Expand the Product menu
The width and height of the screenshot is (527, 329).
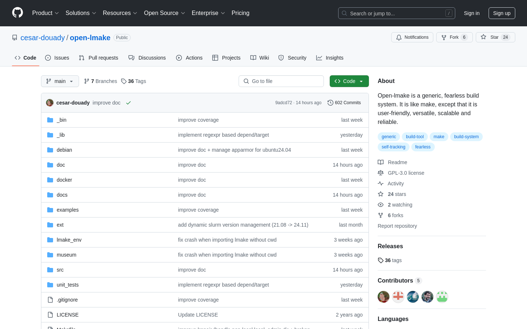45,13
